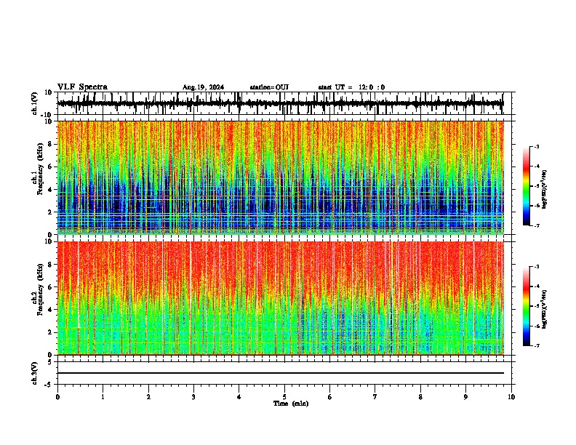
Task: Click time axis tick label "2"
Action: point(148,397)
